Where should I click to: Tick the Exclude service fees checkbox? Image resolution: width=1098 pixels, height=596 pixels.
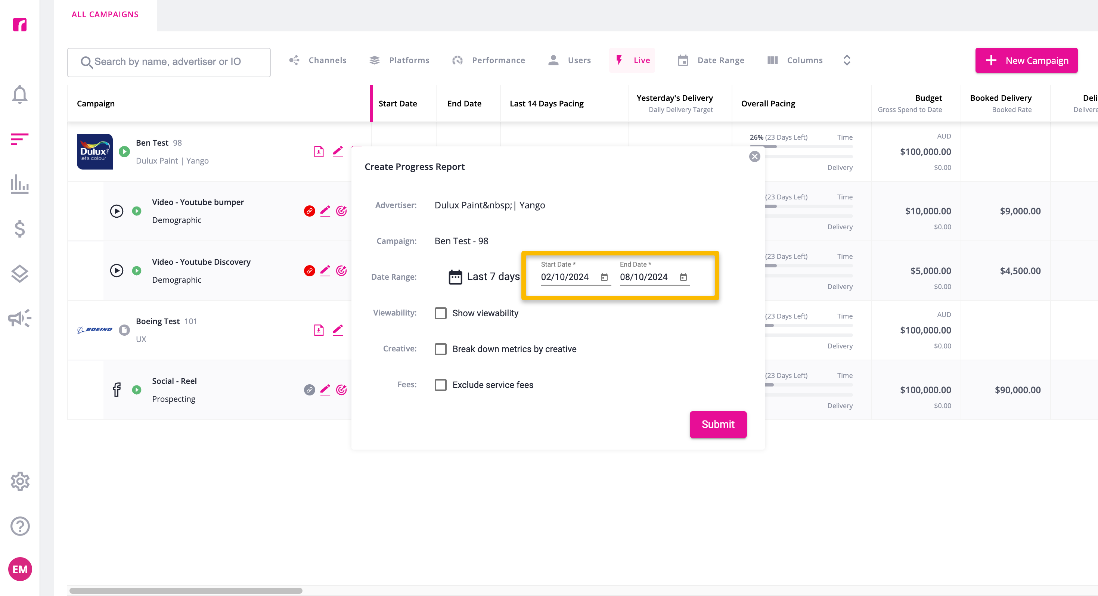pos(440,385)
